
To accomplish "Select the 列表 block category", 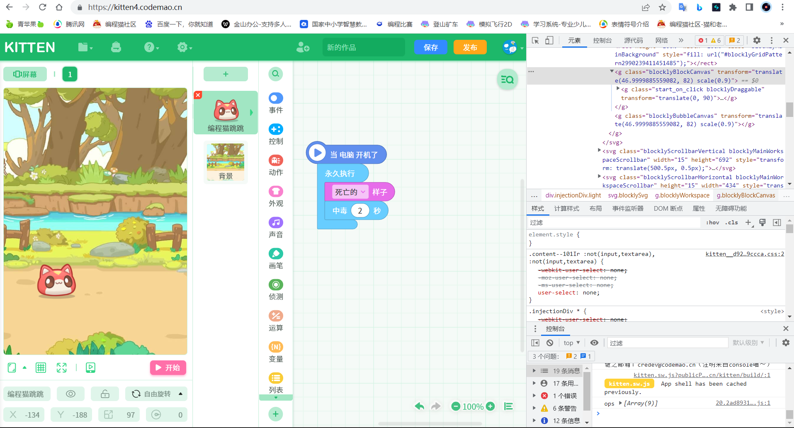I will [276, 383].
